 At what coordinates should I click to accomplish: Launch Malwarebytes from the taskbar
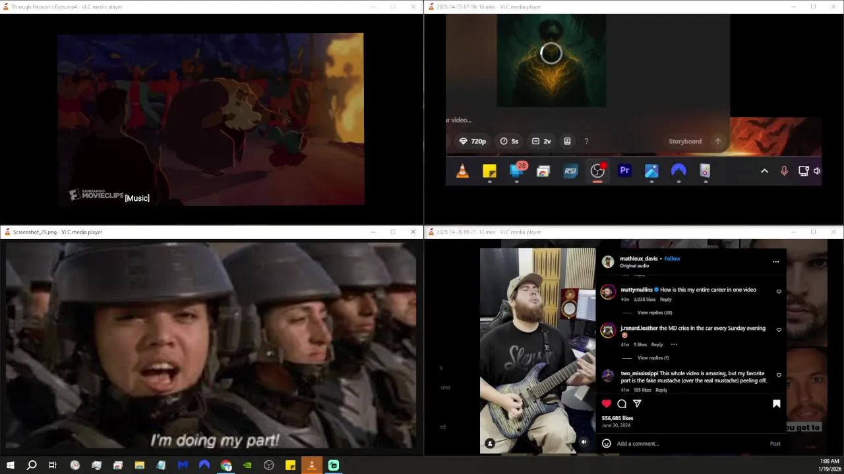[183, 465]
